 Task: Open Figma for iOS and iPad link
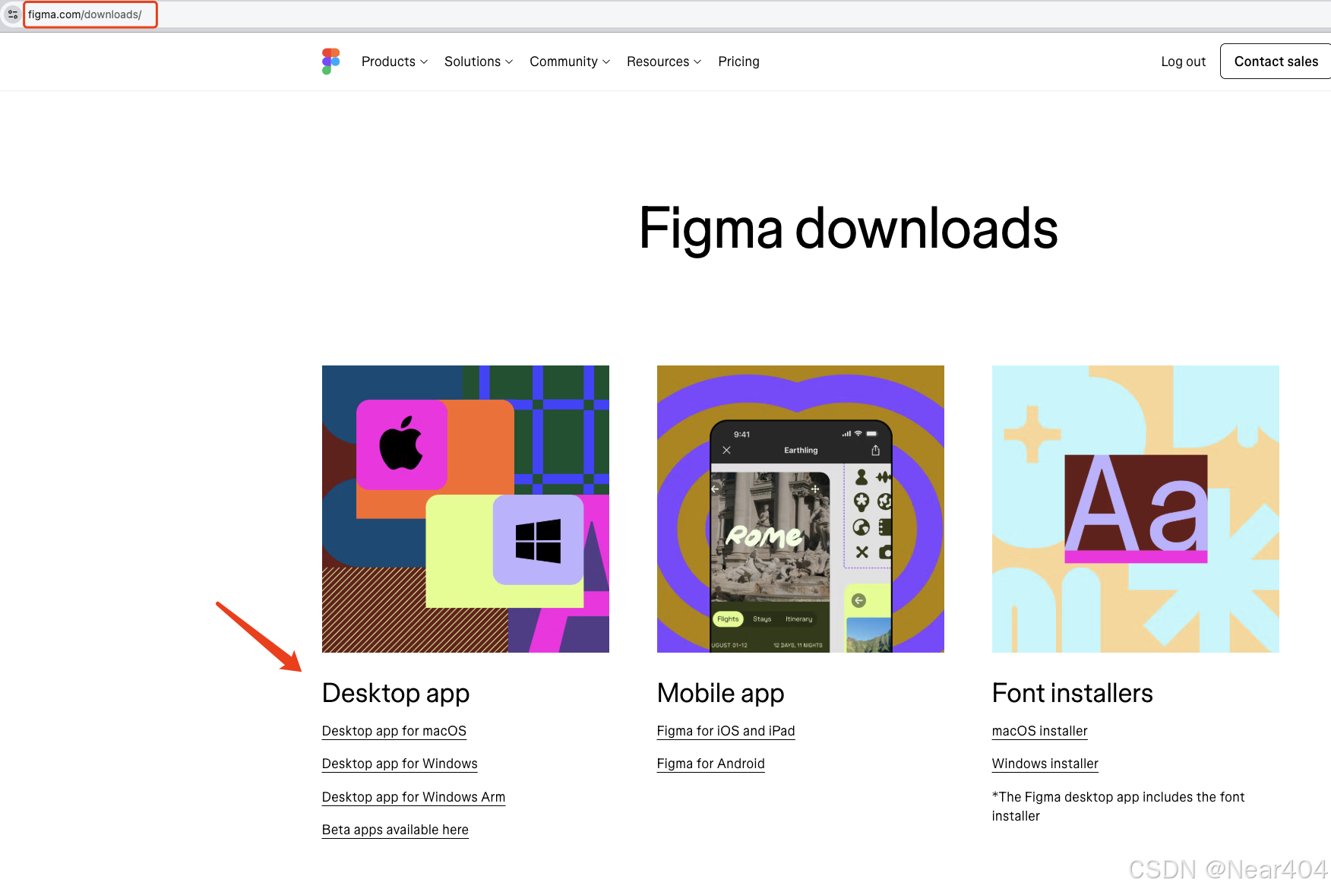726,731
